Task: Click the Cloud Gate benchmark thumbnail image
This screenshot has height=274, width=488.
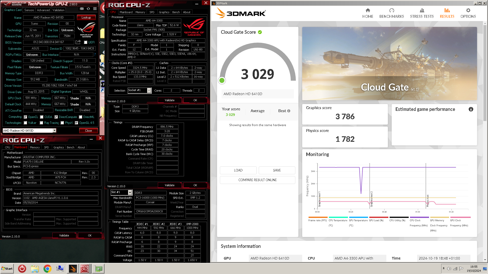Action: tap(389, 64)
